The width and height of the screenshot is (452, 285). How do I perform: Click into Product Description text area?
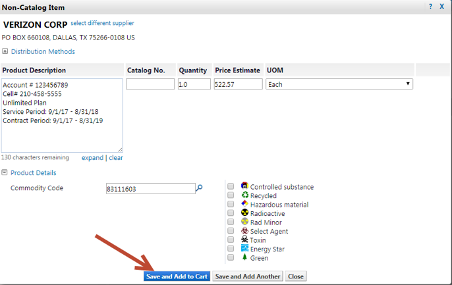click(x=62, y=115)
